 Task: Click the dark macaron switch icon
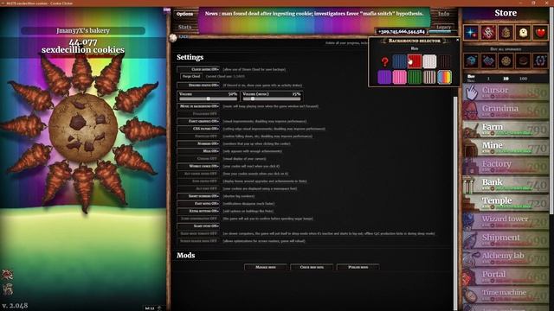point(523,61)
